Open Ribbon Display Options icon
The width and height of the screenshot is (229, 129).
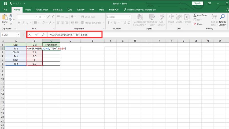[x=209, y=3]
